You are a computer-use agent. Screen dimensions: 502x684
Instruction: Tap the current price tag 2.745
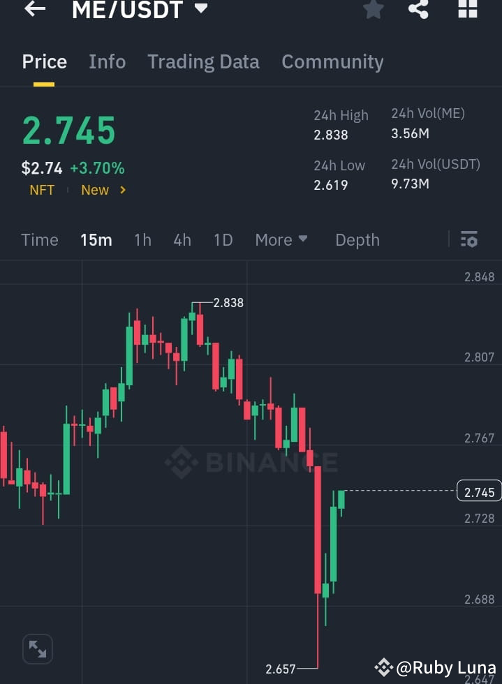click(x=478, y=491)
